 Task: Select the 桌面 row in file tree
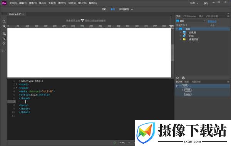[x=203, y=29]
